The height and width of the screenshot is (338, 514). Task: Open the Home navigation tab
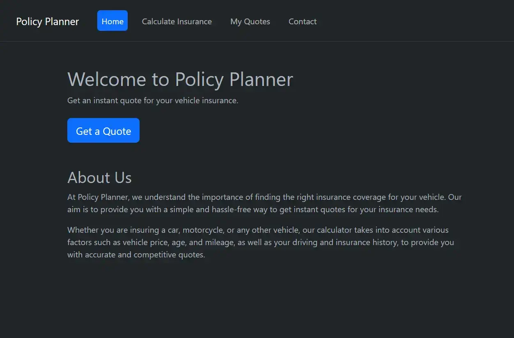112,21
